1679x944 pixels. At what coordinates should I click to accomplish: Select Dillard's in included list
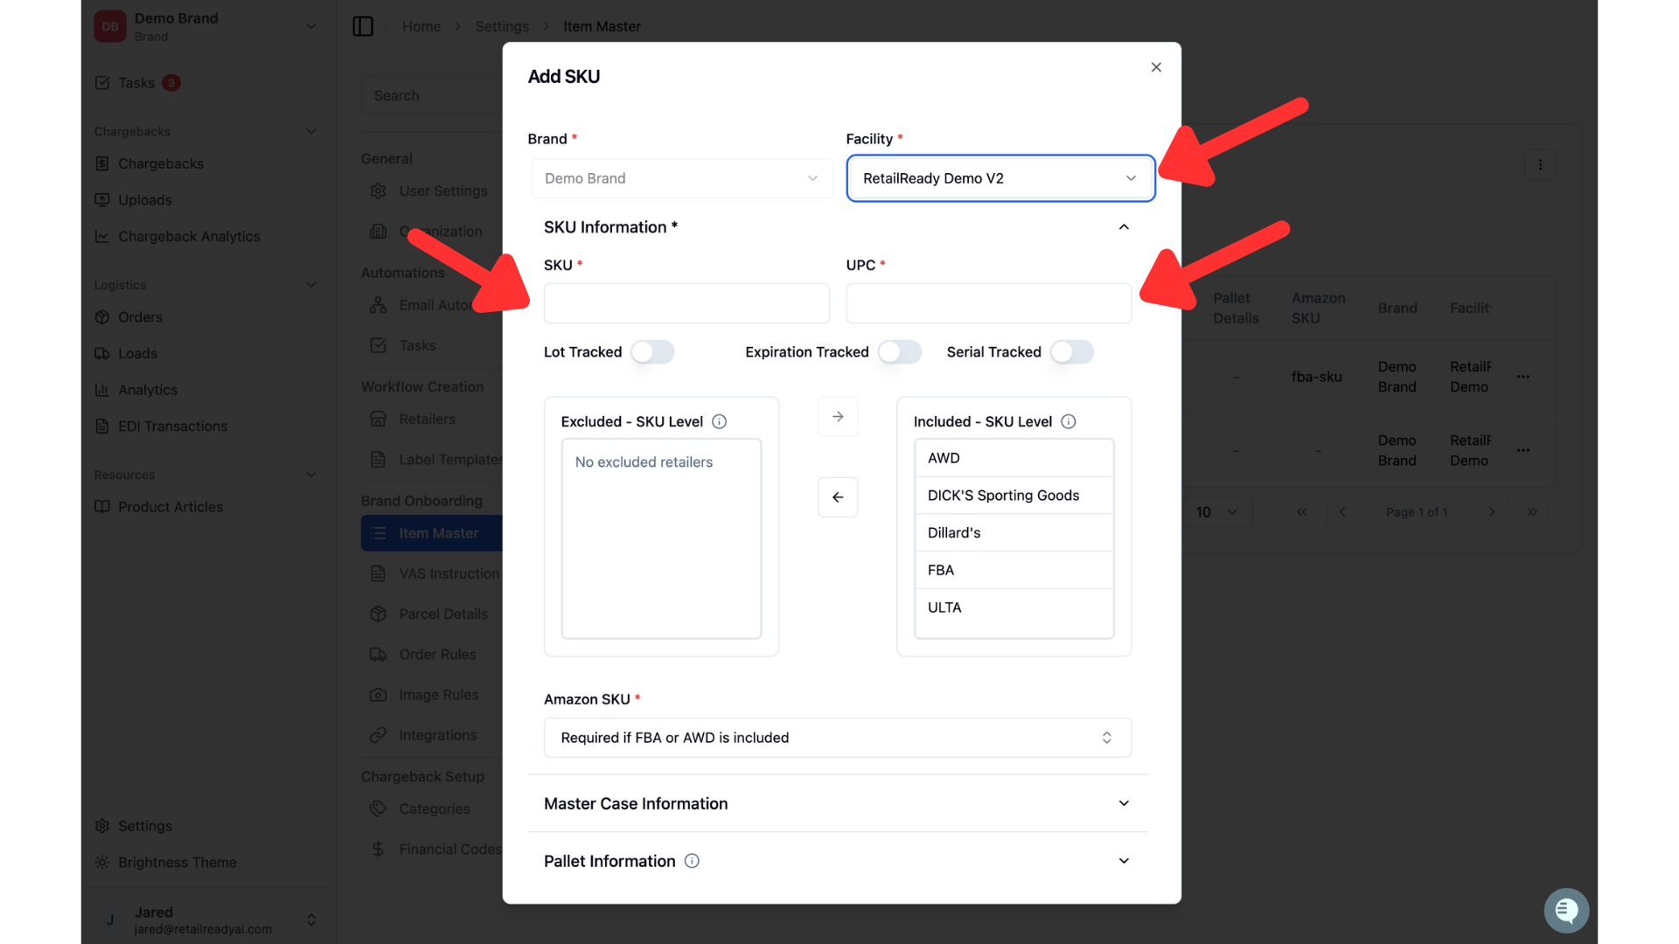[1014, 533]
